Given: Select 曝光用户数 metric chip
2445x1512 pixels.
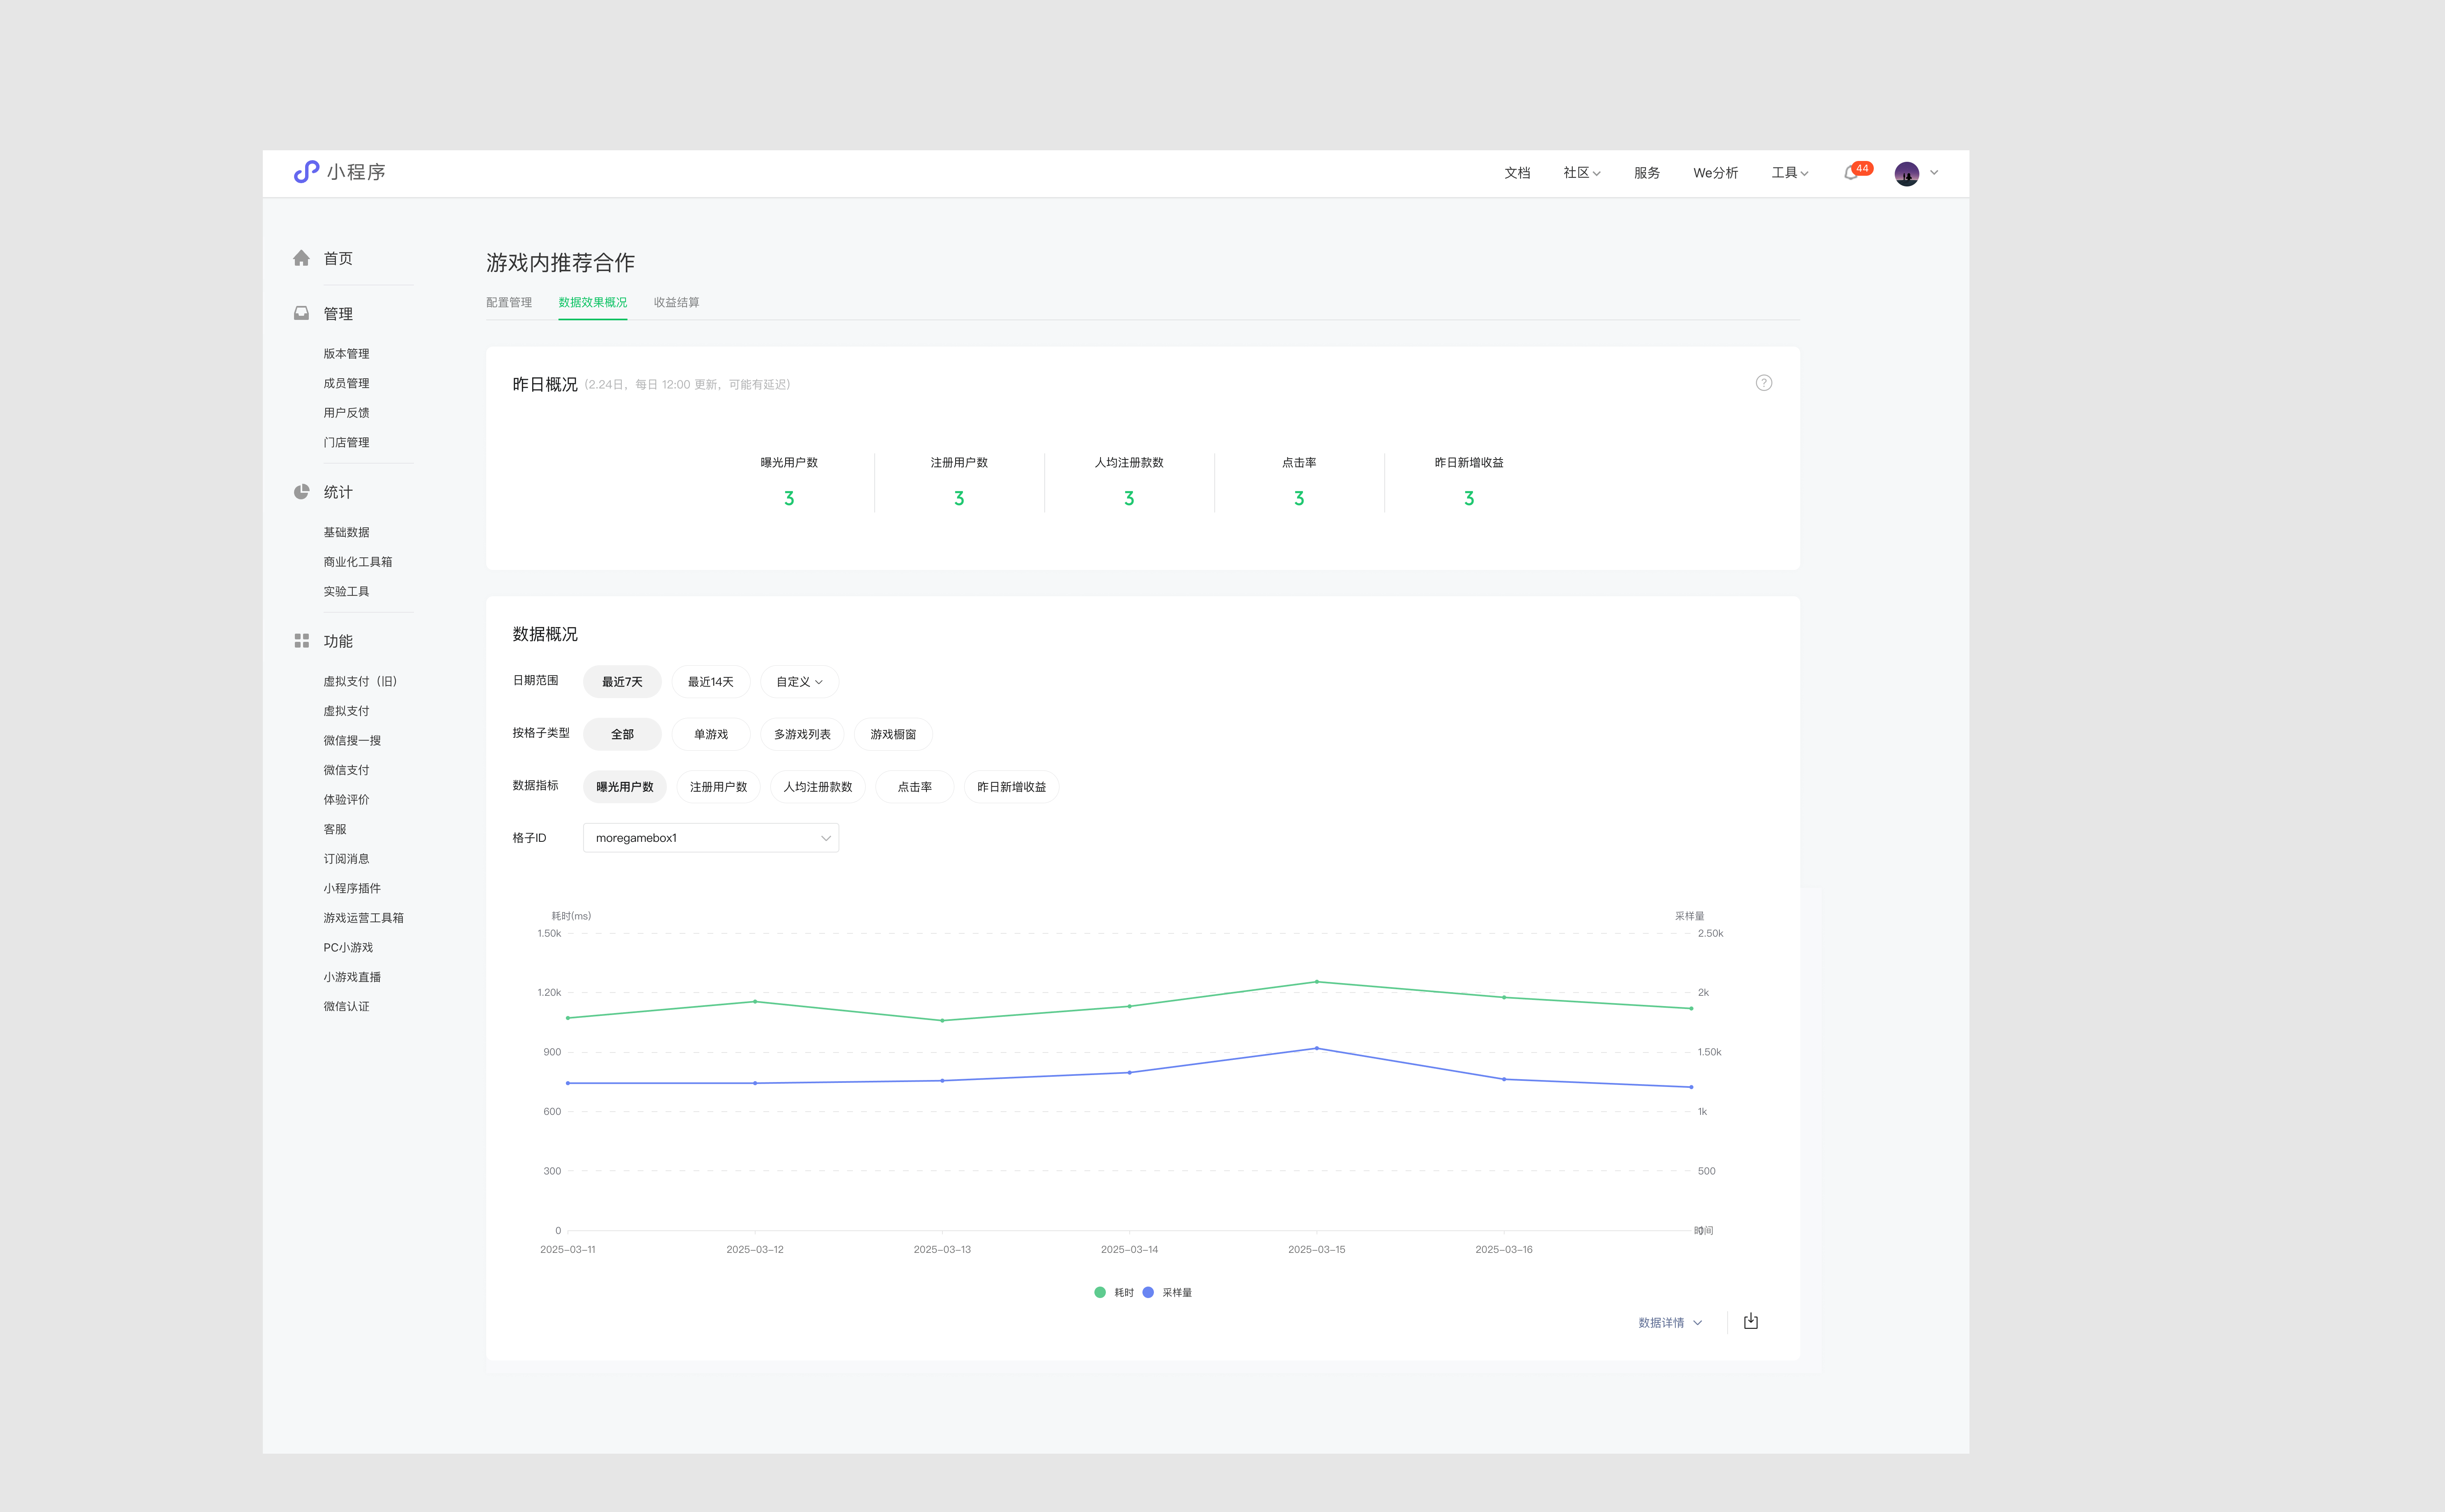Looking at the screenshot, I should (625, 787).
